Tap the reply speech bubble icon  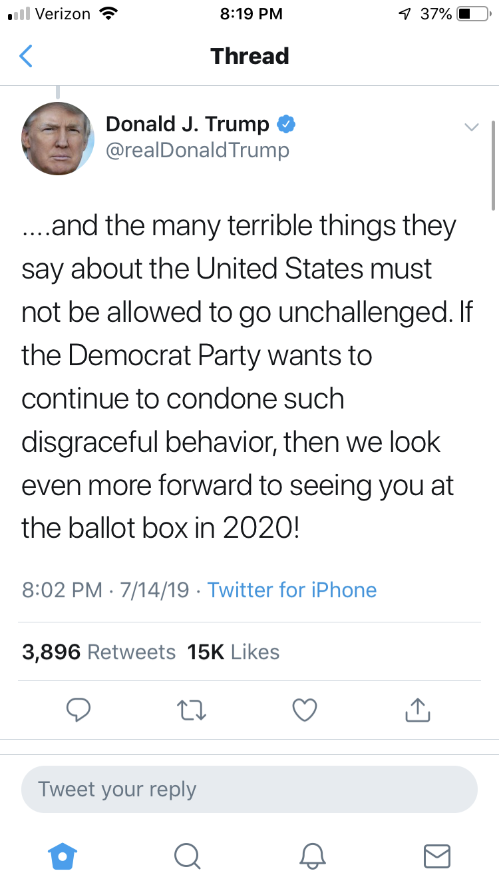pos(79,710)
